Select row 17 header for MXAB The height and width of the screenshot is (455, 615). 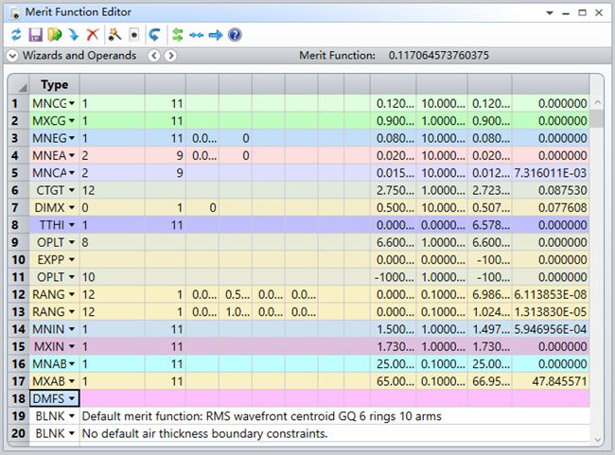[15, 381]
